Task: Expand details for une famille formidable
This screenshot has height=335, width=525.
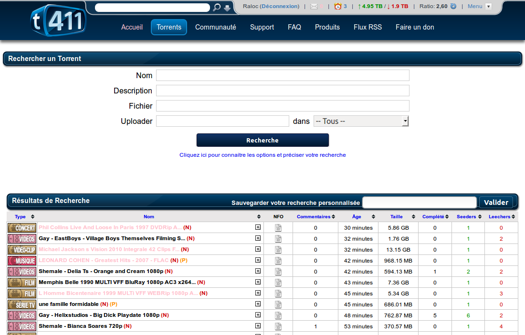Action: pyautogui.click(x=258, y=304)
